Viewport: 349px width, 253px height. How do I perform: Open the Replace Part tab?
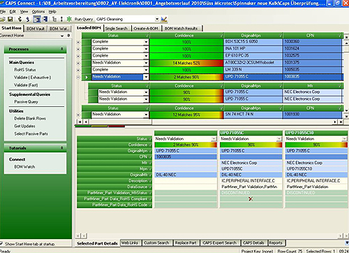click(x=186, y=243)
